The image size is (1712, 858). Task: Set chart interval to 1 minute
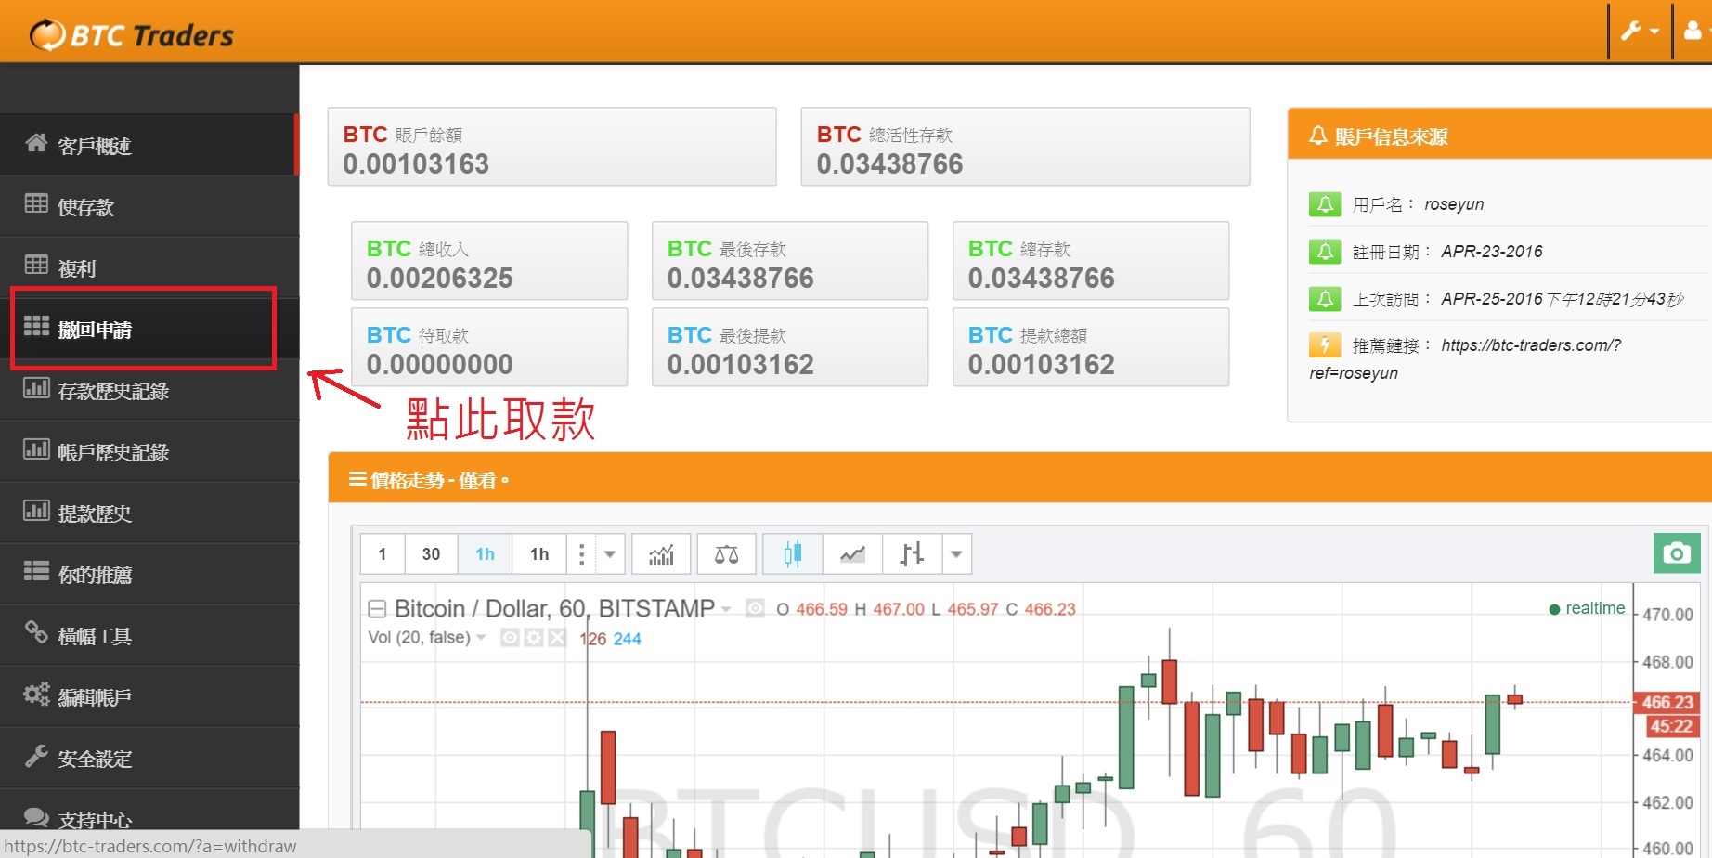pyautogui.click(x=383, y=554)
